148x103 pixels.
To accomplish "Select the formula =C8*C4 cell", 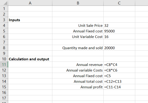I will (x=119, y=65).
